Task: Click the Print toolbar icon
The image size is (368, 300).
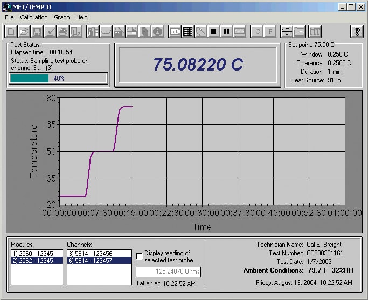Action: coord(63,31)
